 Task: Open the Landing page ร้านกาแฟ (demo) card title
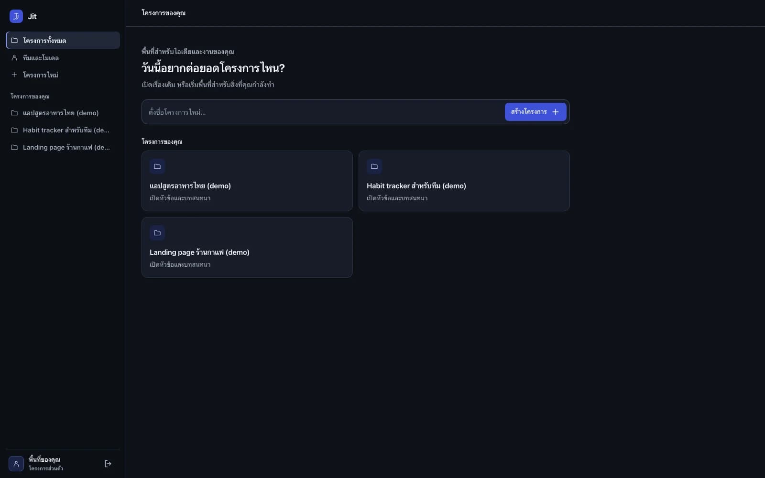pyautogui.click(x=199, y=252)
